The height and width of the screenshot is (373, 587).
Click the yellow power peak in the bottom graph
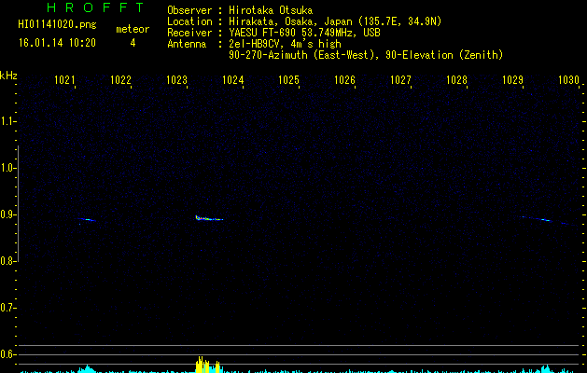209,366
